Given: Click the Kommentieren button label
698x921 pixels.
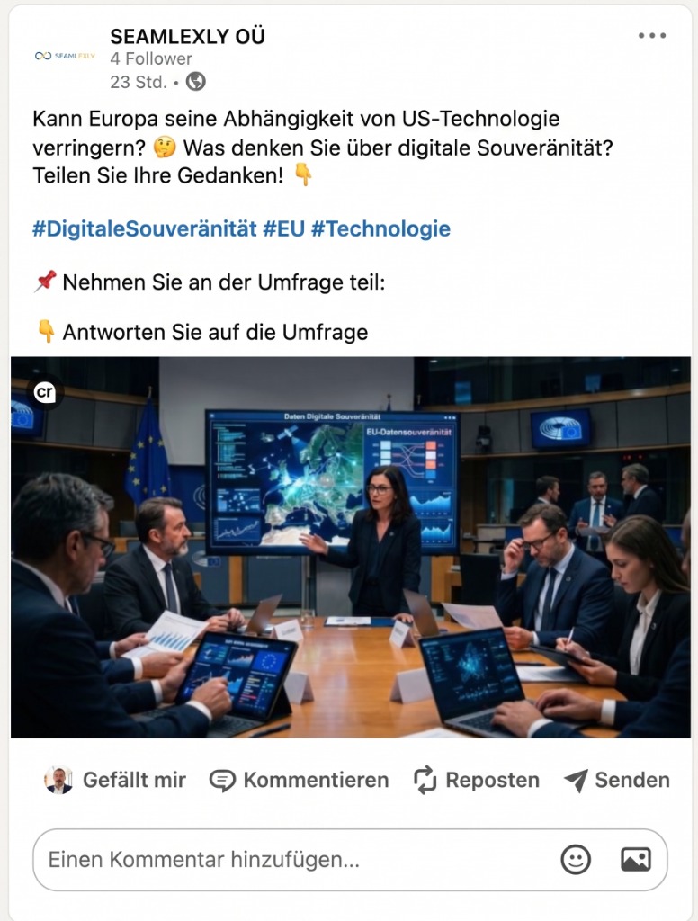Looking at the screenshot, I should coord(316,780).
